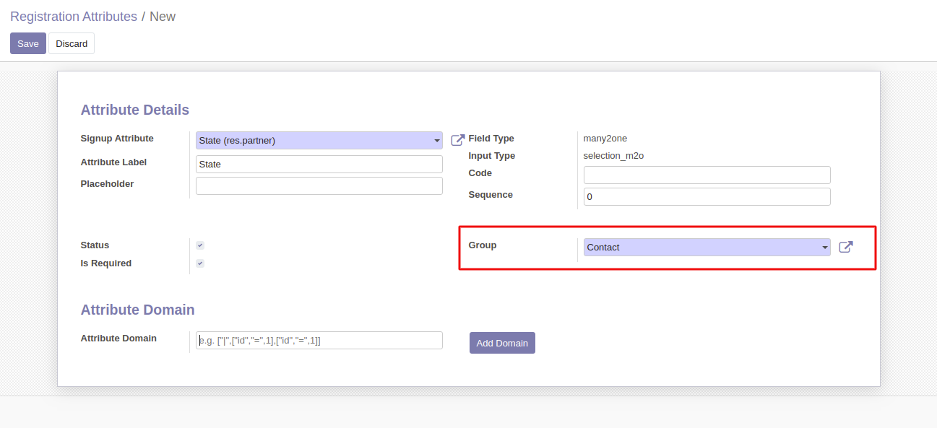Expand the Group dropdown showing Contact
937x428 pixels.
coord(824,248)
